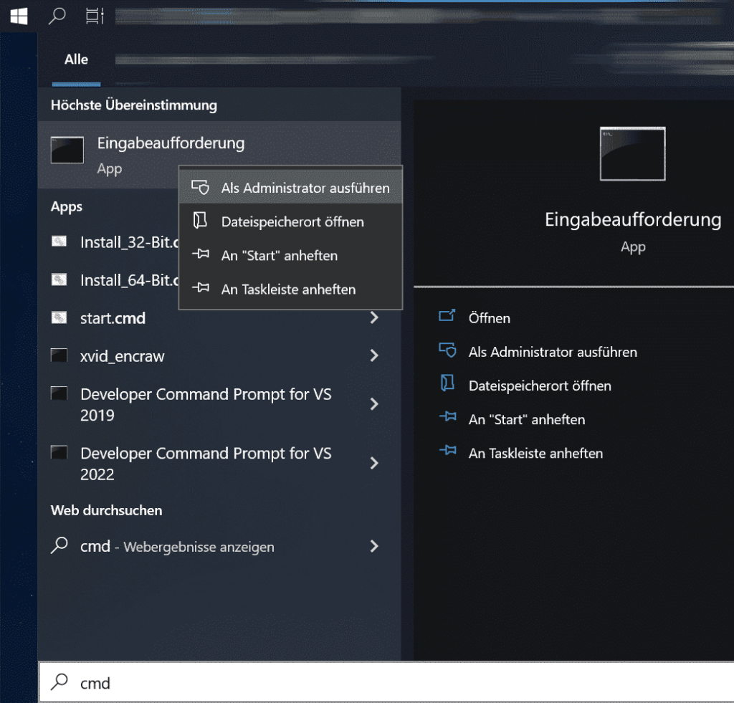Pick 'An "Start" anheften' from context menu

279,256
